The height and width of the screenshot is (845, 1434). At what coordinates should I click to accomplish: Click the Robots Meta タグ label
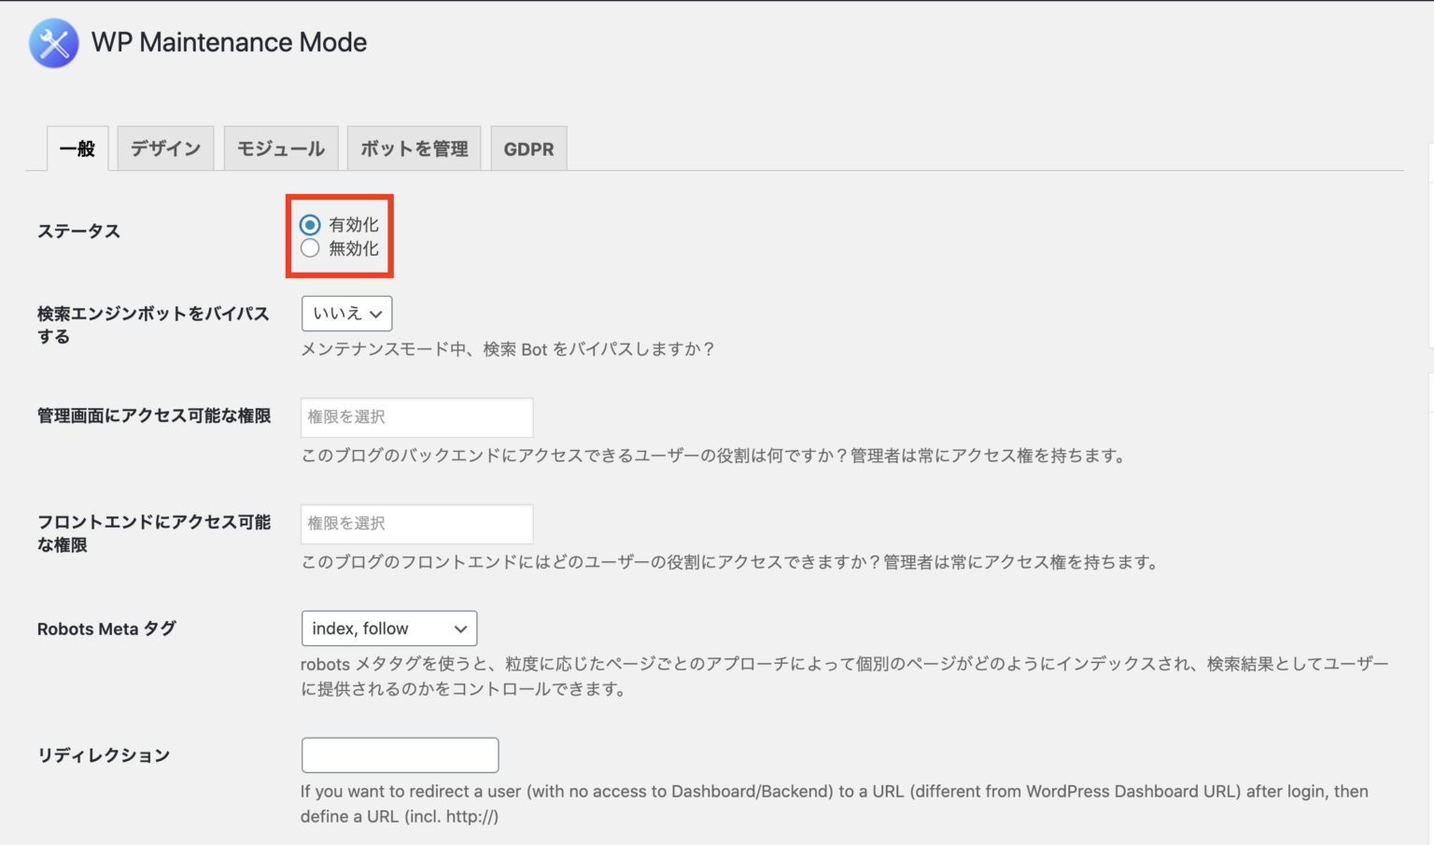106,628
